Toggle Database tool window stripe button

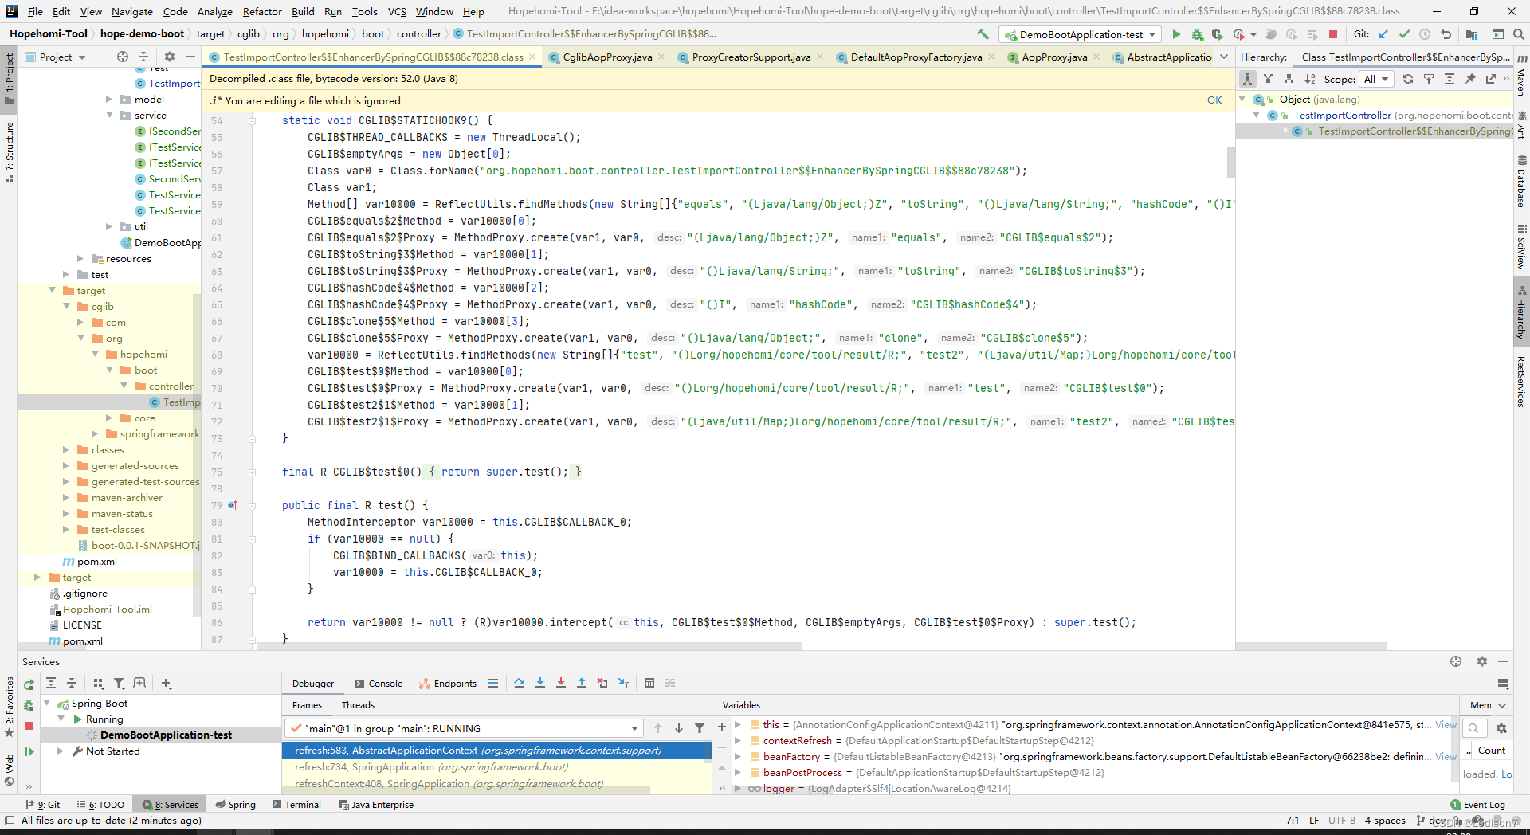tap(1521, 182)
